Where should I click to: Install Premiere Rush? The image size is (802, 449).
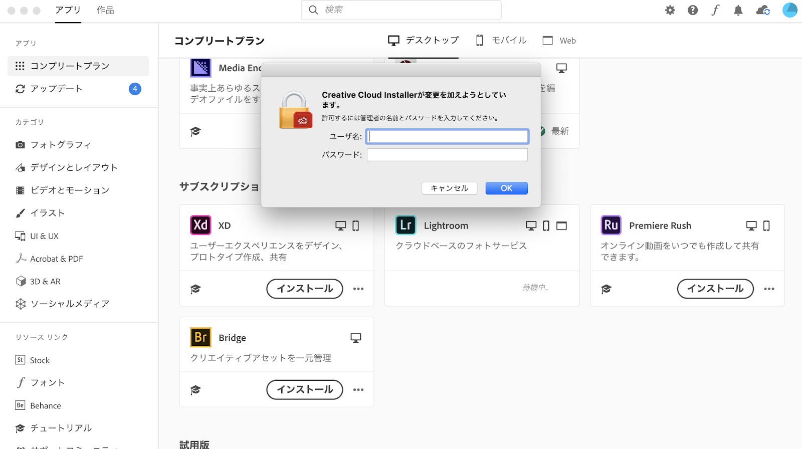(x=715, y=289)
